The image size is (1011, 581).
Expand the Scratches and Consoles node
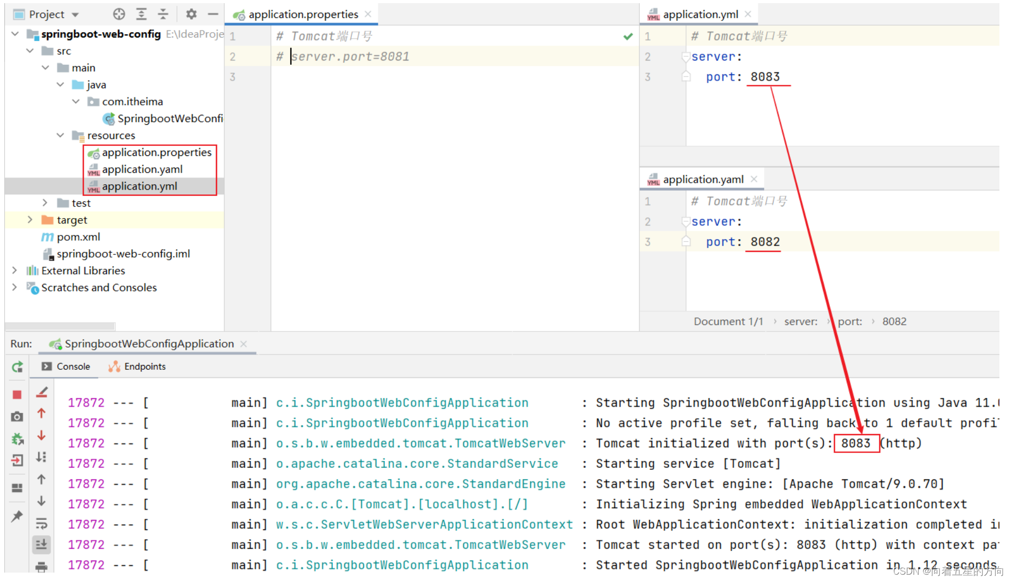(x=14, y=288)
